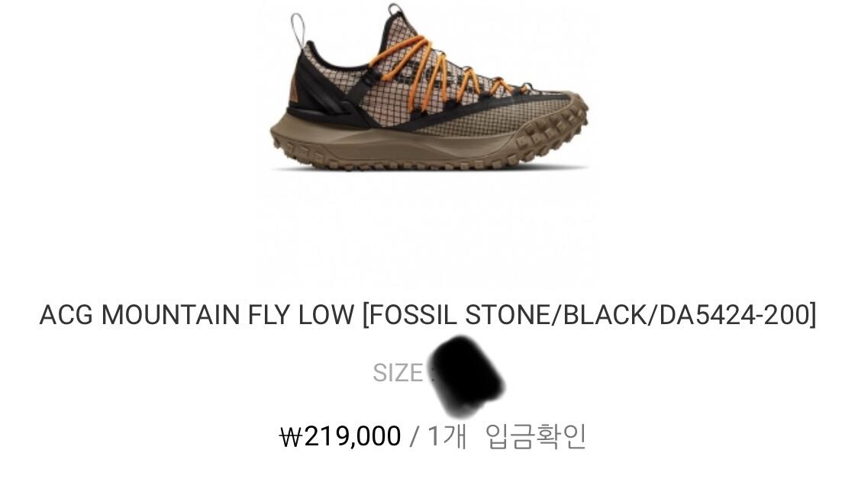Viewport: 858px width, 482px height.
Task: Click the ₩219,000 price
Action: [340, 436]
